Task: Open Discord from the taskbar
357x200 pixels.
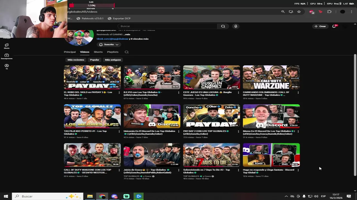Action: pos(114,196)
